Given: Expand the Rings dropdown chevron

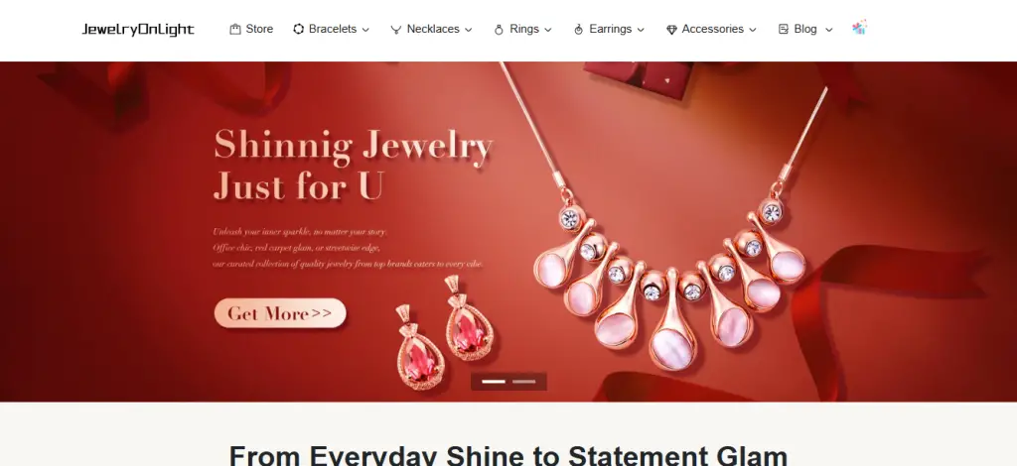Looking at the screenshot, I should tap(548, 30).
